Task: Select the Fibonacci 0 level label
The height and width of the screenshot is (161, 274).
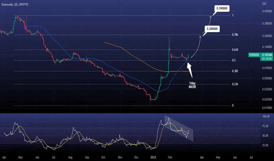Action: (x=233, y=105)
